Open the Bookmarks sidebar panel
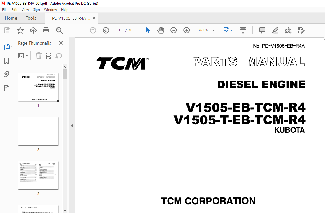This screenshot has height=213, width=325. [x=6, y=61]
